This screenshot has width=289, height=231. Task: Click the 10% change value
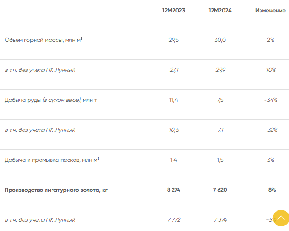coord(271,70)
